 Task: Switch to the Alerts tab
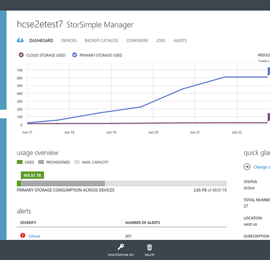180,41
